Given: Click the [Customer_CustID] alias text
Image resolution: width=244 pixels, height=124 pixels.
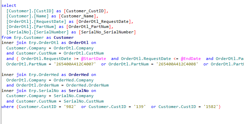Looking at the screenshot, I should tap(85, 11).
